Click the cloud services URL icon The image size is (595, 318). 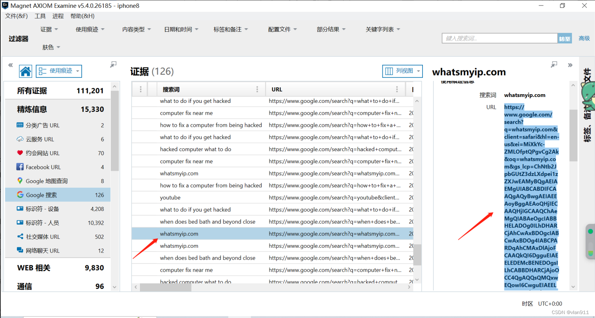tap(20, 139)
